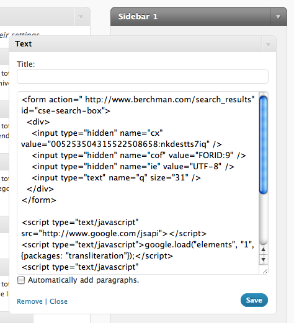Screen dimensions: 294x323
Task: Click the scrollbar up arrow
Action: pos(263,249)
